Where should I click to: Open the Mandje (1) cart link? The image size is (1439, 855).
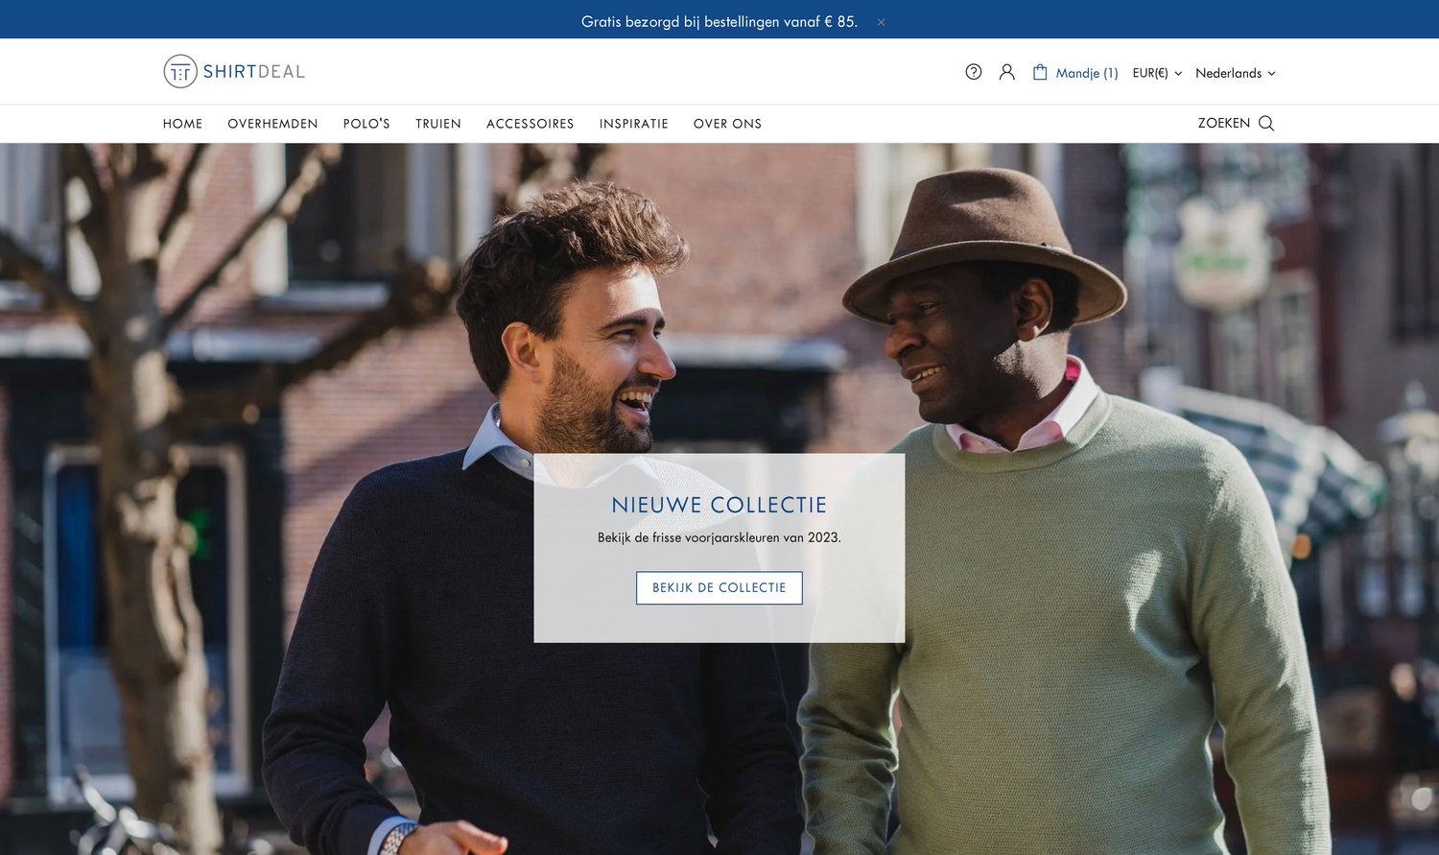point(1087,73)
